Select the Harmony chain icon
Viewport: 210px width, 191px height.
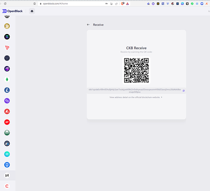point(7,154)
